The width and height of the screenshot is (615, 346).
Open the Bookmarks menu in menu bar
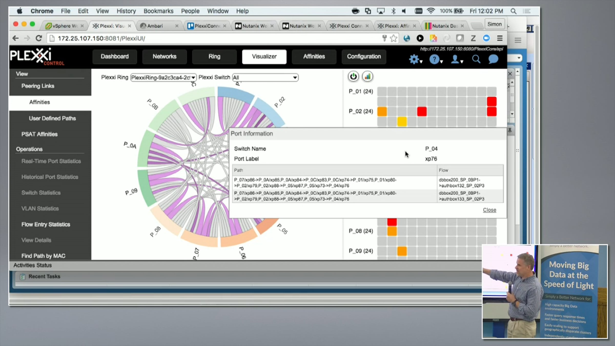(x=158, y=11)
